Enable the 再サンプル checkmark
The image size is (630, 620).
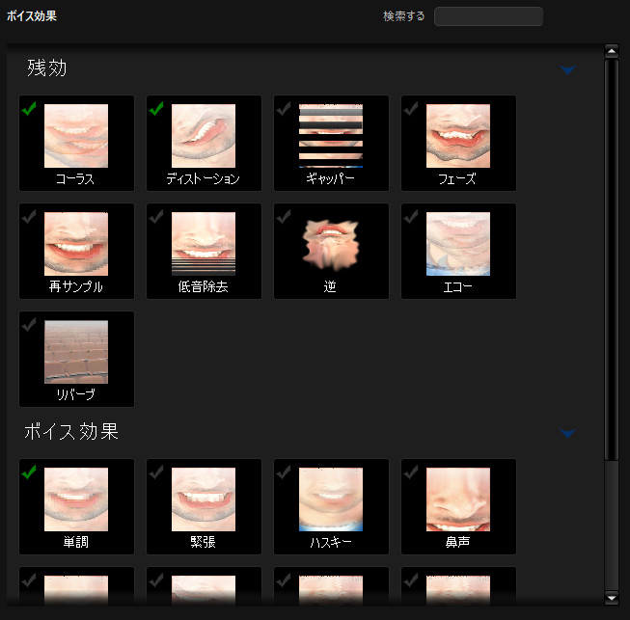29,216
